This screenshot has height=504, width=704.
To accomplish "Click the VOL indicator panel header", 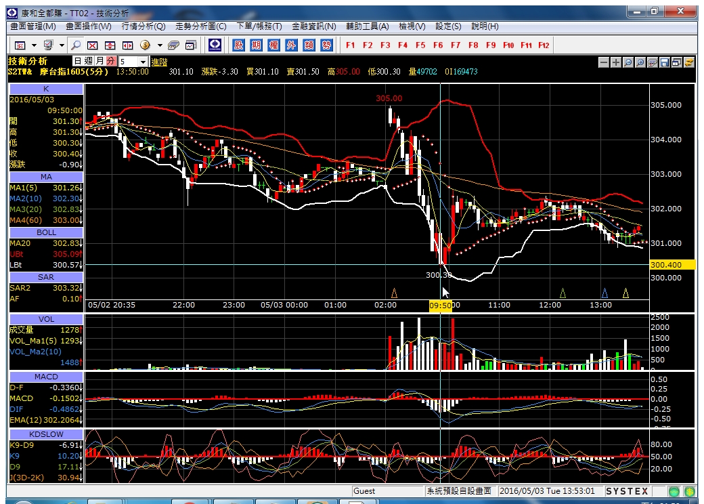I will [x=46, y=319].
